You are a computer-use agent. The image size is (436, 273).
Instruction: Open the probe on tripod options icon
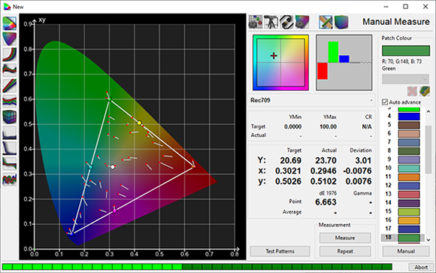click(271, 22)
